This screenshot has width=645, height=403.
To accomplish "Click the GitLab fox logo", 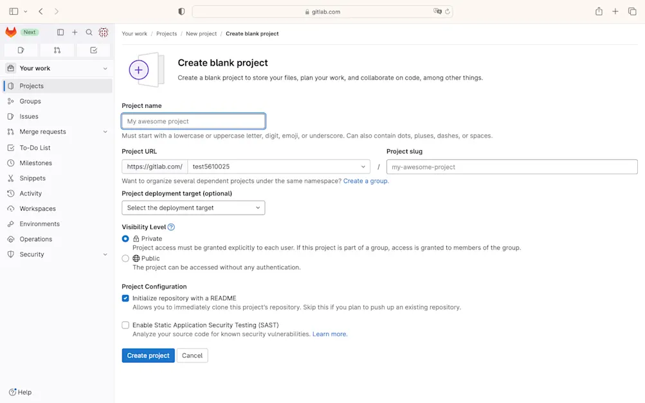I will point(10,31).
